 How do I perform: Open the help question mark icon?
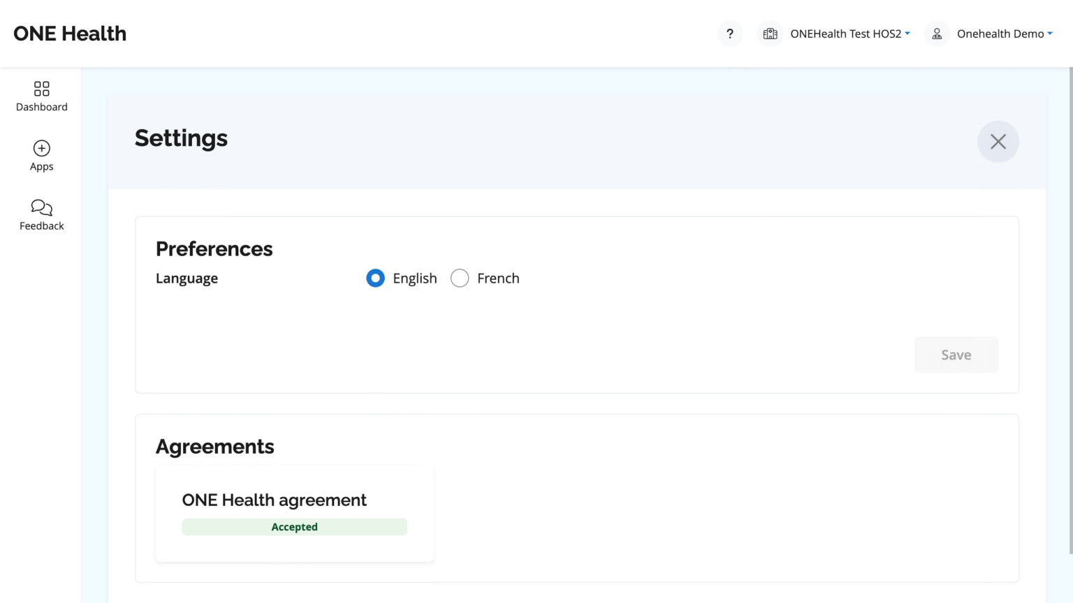pos(729,33)
